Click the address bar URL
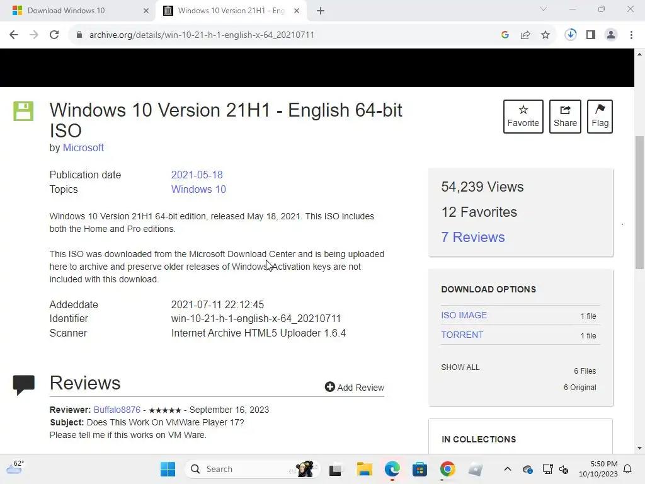The height and width of the screenshot is (484, 645). [202, 35]
